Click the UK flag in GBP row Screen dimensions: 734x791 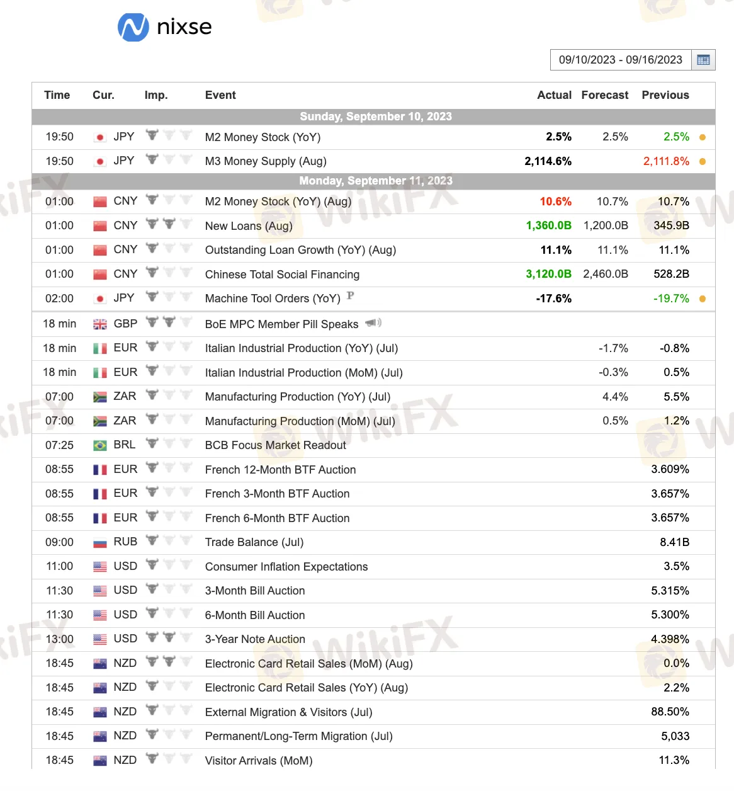point(99,324)
